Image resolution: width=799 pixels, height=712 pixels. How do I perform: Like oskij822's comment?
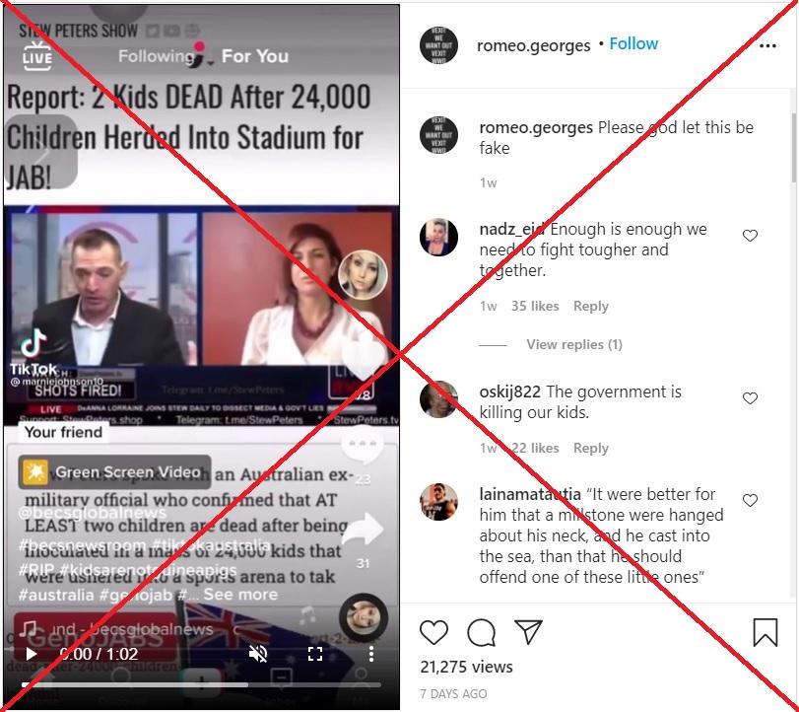(x=750, y=398)
